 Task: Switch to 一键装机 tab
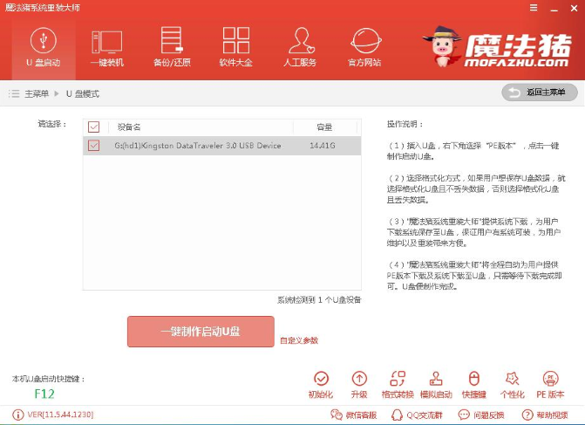click(x=107, y=48)
